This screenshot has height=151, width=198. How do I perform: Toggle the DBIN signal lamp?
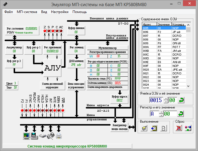click(x=59, y=111)
